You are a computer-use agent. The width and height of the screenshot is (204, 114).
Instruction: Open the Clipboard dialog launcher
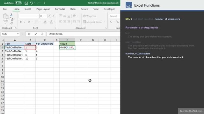point(16,28)
